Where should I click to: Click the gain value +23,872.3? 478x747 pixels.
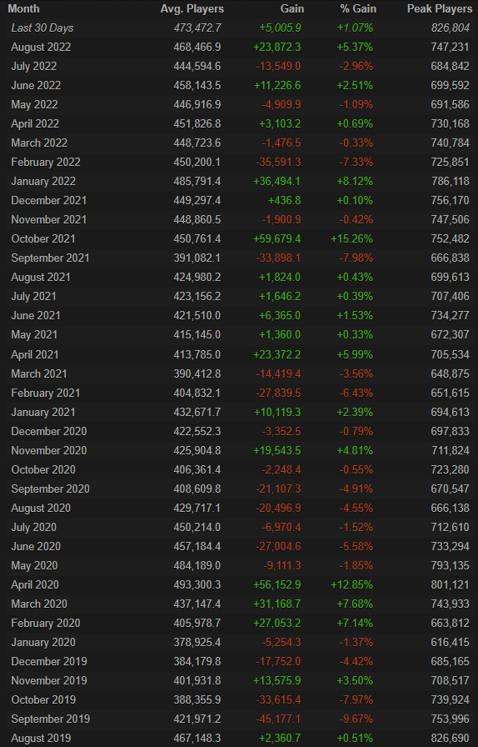point(277,48)
